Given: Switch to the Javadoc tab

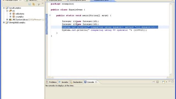Looking at the screenshot, I should [64, 82].
